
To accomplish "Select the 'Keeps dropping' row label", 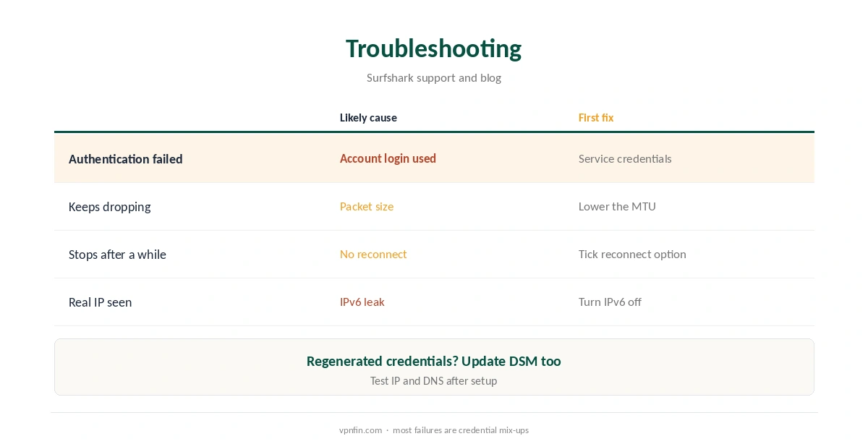I will [x=109, y=207].
